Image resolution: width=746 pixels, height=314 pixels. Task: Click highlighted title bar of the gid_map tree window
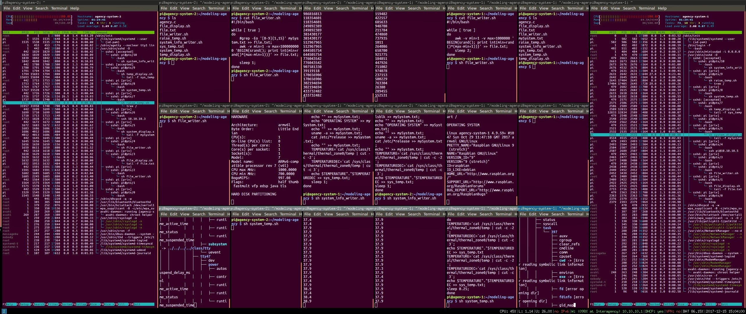pos(554,208)
